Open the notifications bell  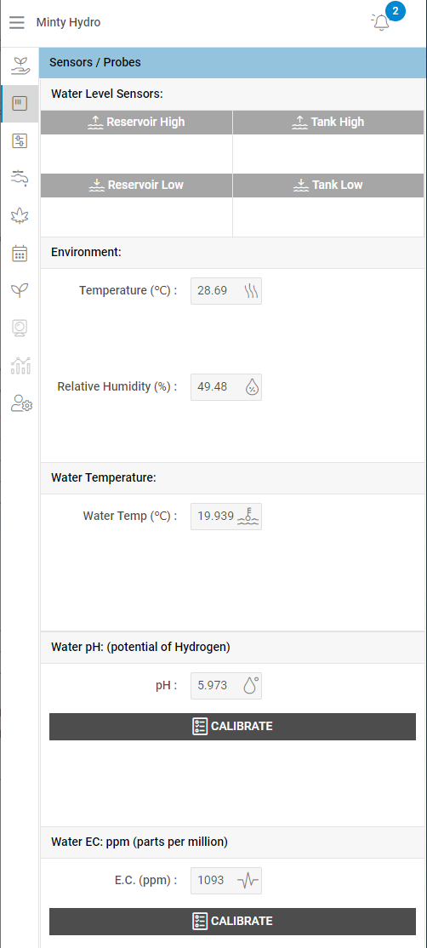tap(381, 23)
